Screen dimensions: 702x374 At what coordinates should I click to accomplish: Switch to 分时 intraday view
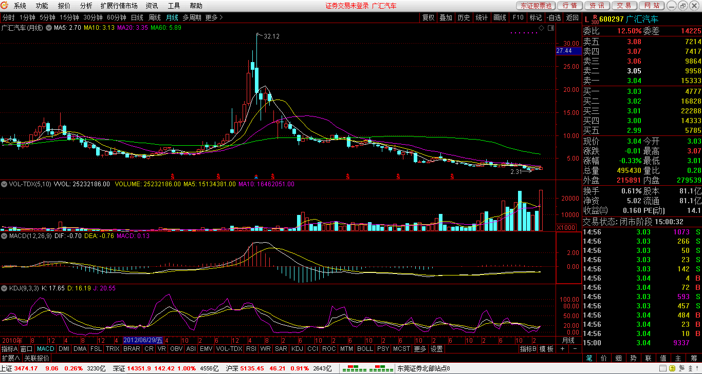(x=9, y=17)
